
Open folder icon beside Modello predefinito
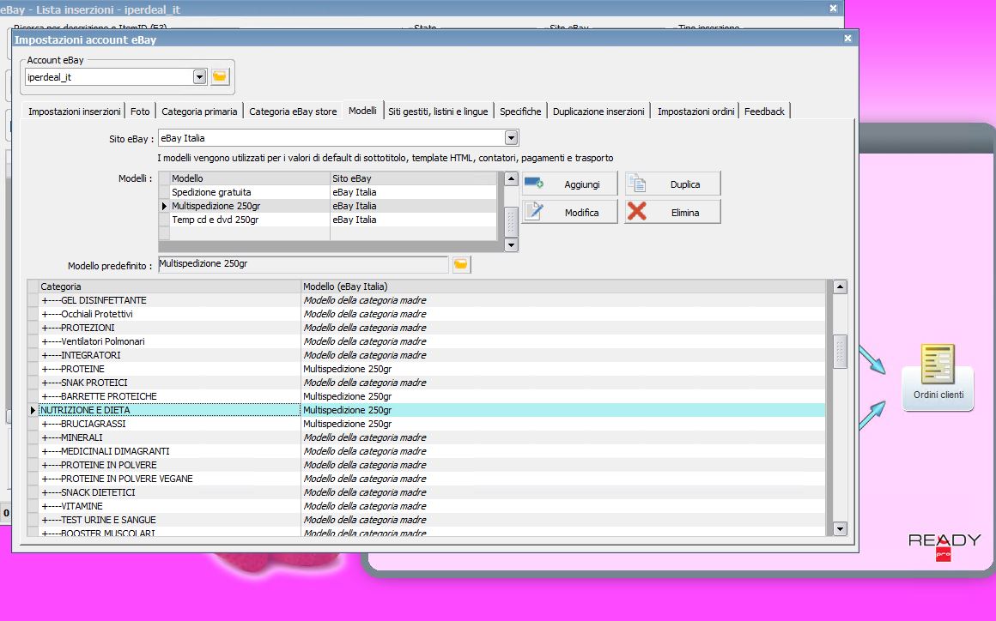click(461, 264)
